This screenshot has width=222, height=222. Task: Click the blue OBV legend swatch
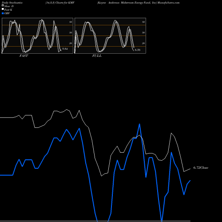[3, 13]
